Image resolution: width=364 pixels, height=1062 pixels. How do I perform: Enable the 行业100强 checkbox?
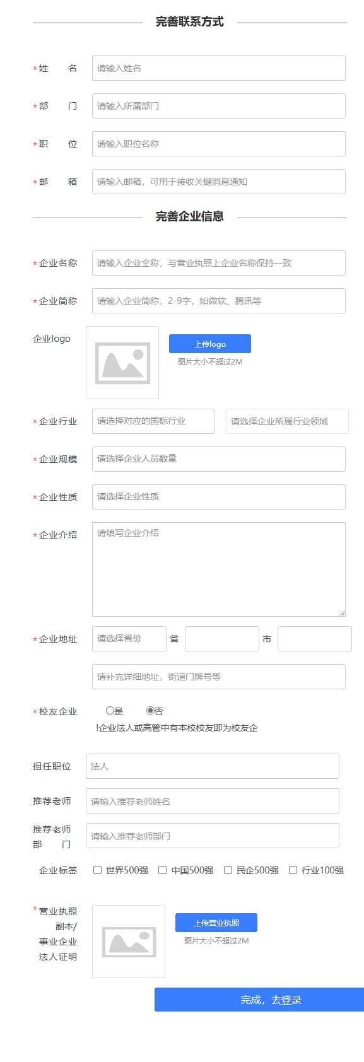(x=292, y=870)
